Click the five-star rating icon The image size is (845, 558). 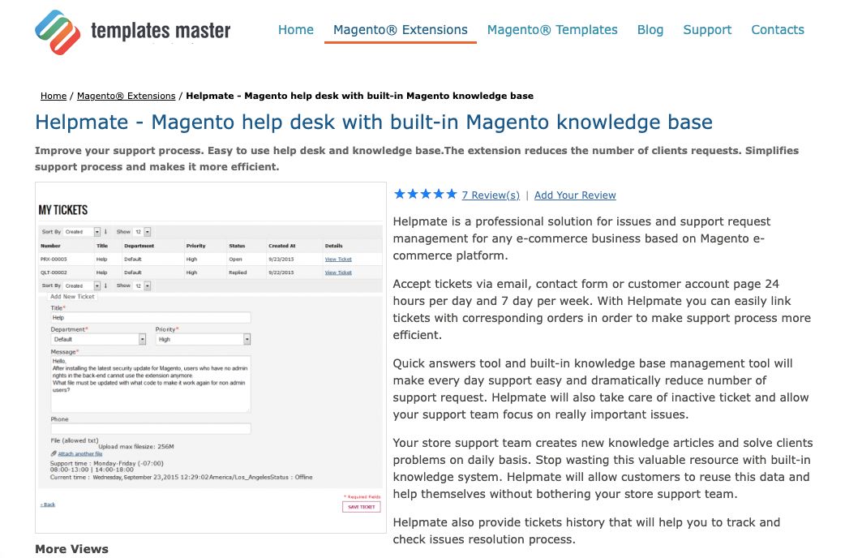(x=424, y=195)
